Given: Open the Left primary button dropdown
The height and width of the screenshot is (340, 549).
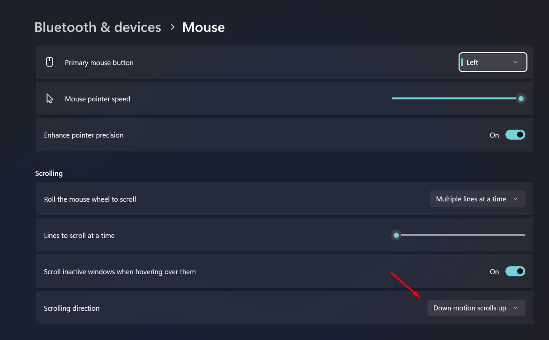Looking at the screenshot, I should pos(493,62).
